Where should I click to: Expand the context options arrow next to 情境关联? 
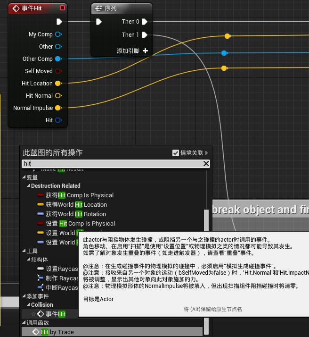click(206, 153)
